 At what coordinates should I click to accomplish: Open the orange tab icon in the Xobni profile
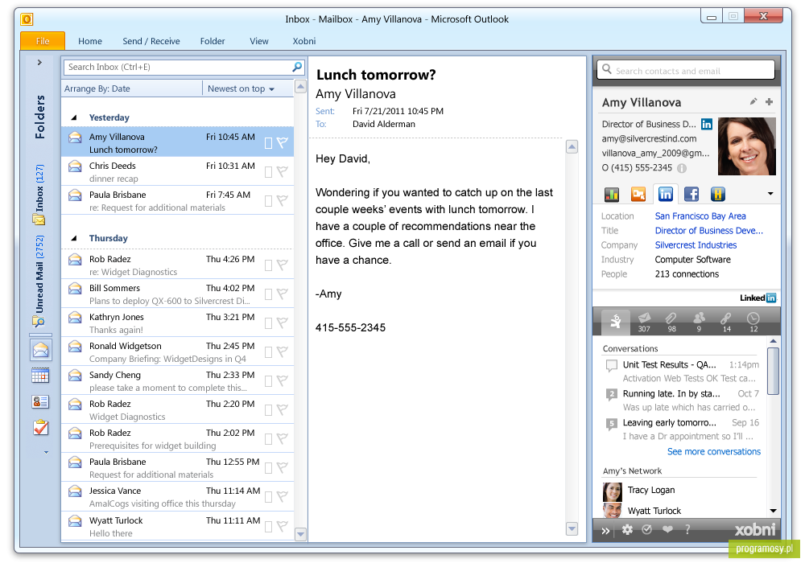click(638, 195)
